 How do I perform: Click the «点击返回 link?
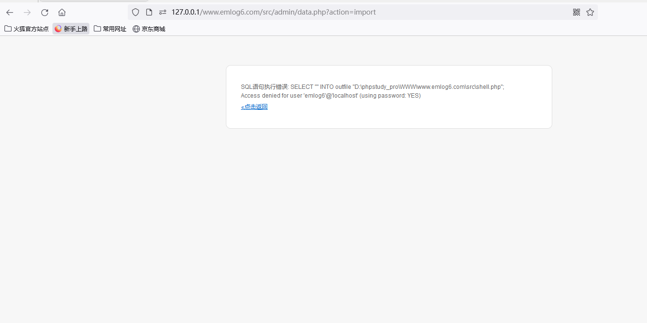254,107
